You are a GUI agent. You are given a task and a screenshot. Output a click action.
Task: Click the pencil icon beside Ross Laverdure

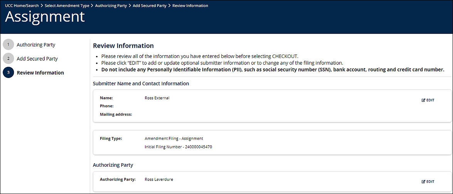424,182
